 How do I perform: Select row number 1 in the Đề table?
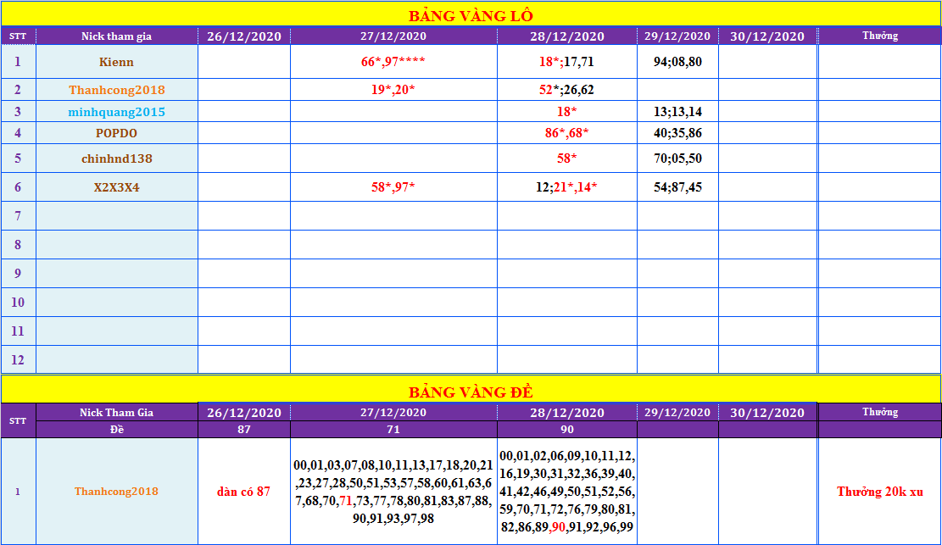pyautogui.click(x=18, y=492)
